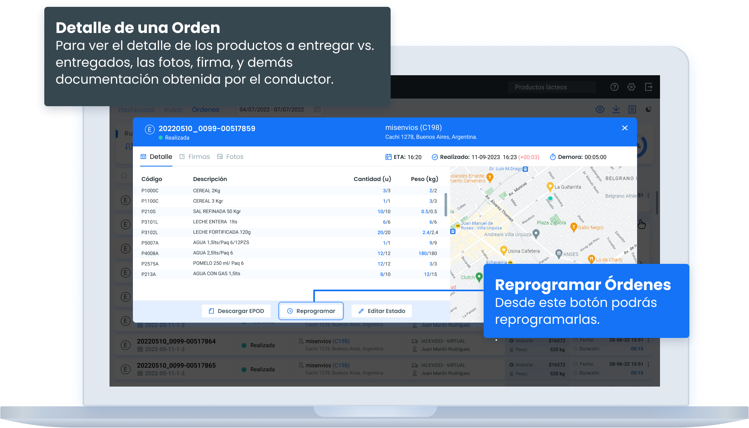Open three-dot menu for order 00517865
This screenshot has width=749, height=428.
pyautogui.click(x=648, y=364)
